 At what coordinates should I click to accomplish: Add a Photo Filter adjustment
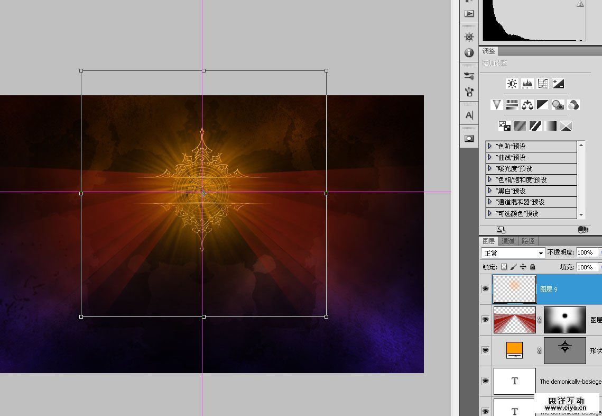click(558, 105)
